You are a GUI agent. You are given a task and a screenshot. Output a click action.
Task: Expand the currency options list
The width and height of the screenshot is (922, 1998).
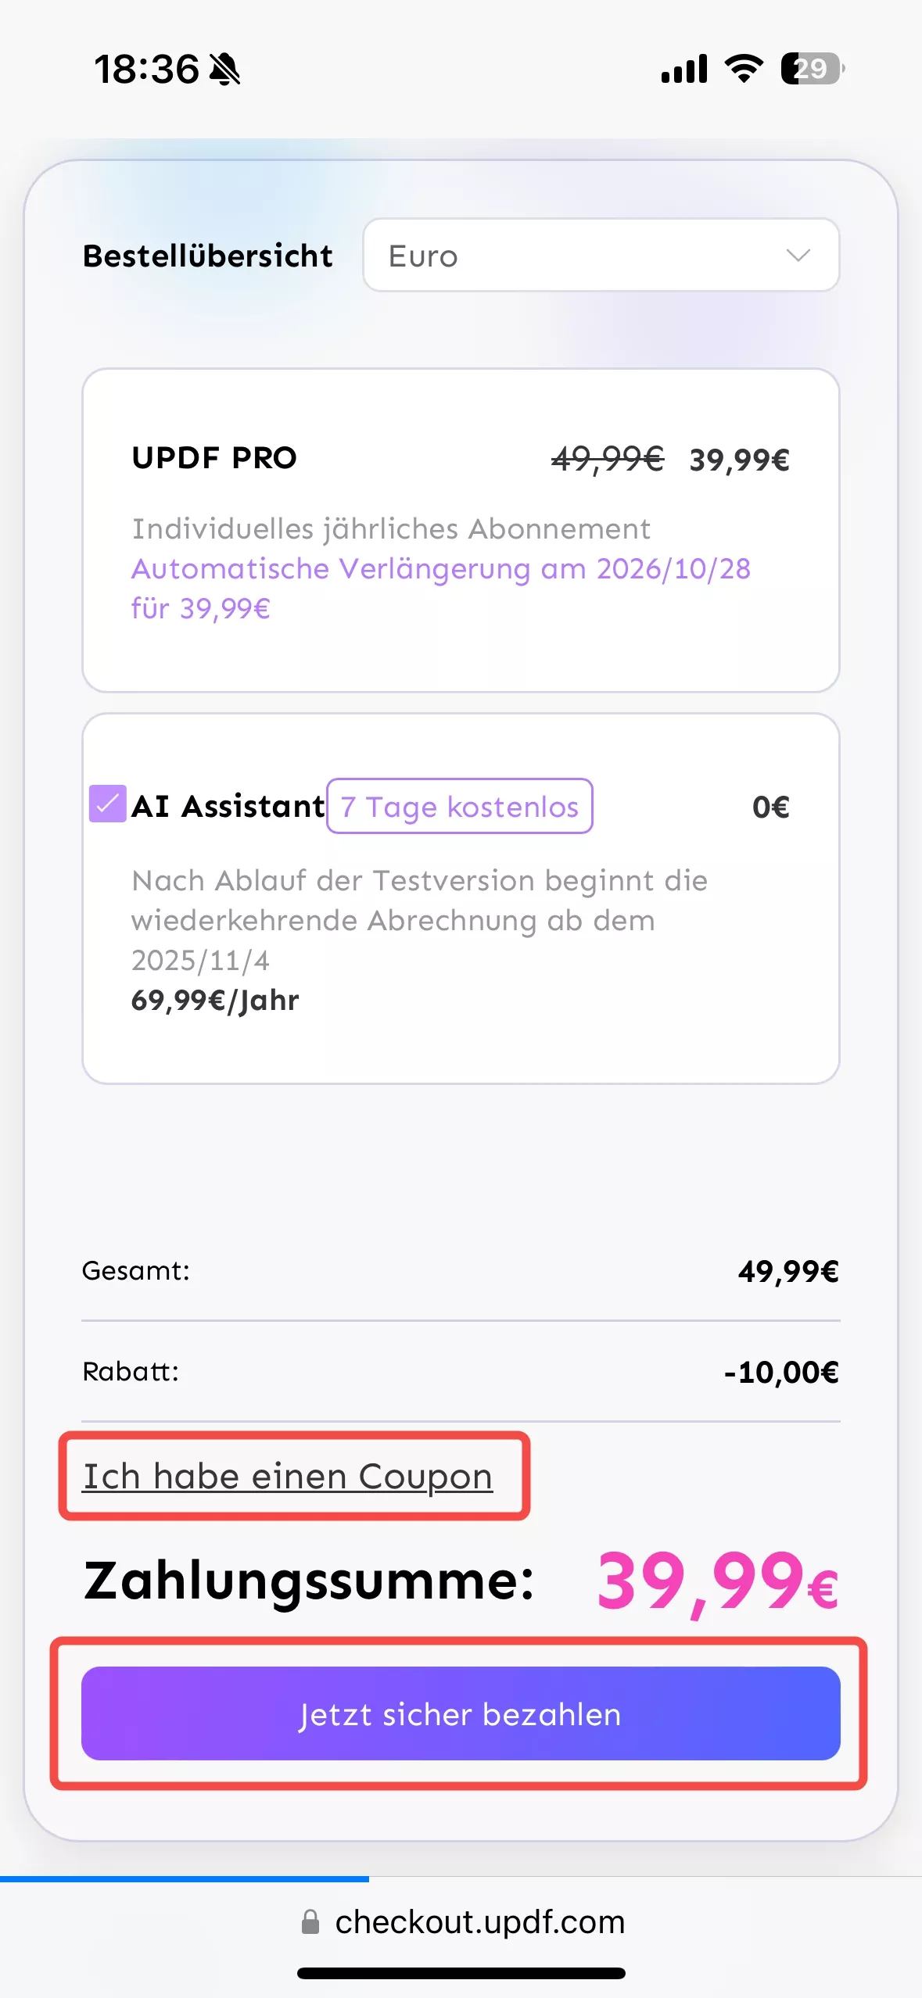coord(601,256)
